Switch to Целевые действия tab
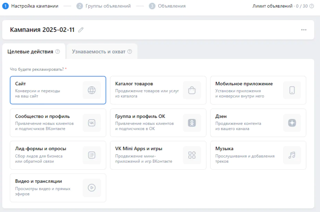Viewport: 320px width, 212px height. pos(34,51)
